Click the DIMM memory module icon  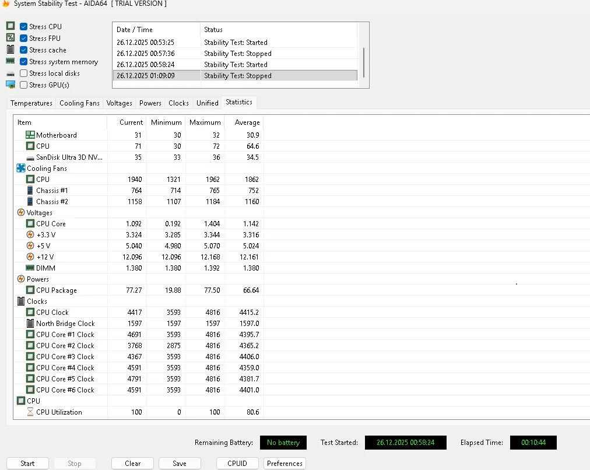[30, 268]
